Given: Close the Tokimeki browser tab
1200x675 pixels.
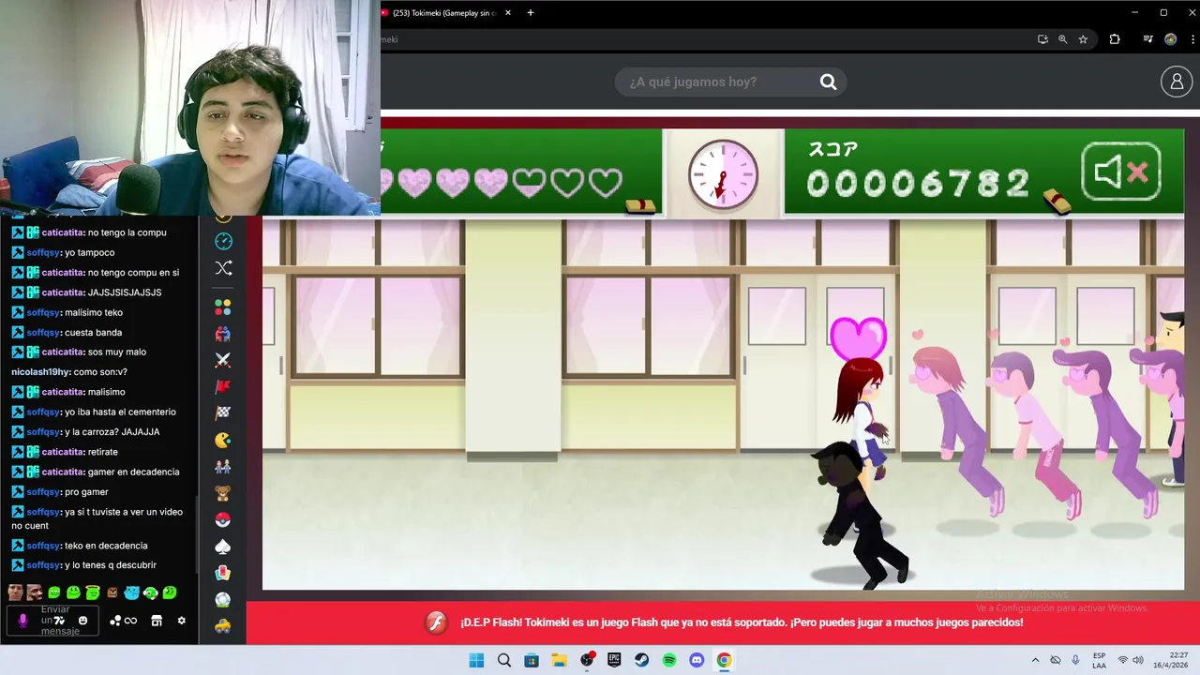Looking at the screenshot, I should pyautogui.click(x=508, y=12).
